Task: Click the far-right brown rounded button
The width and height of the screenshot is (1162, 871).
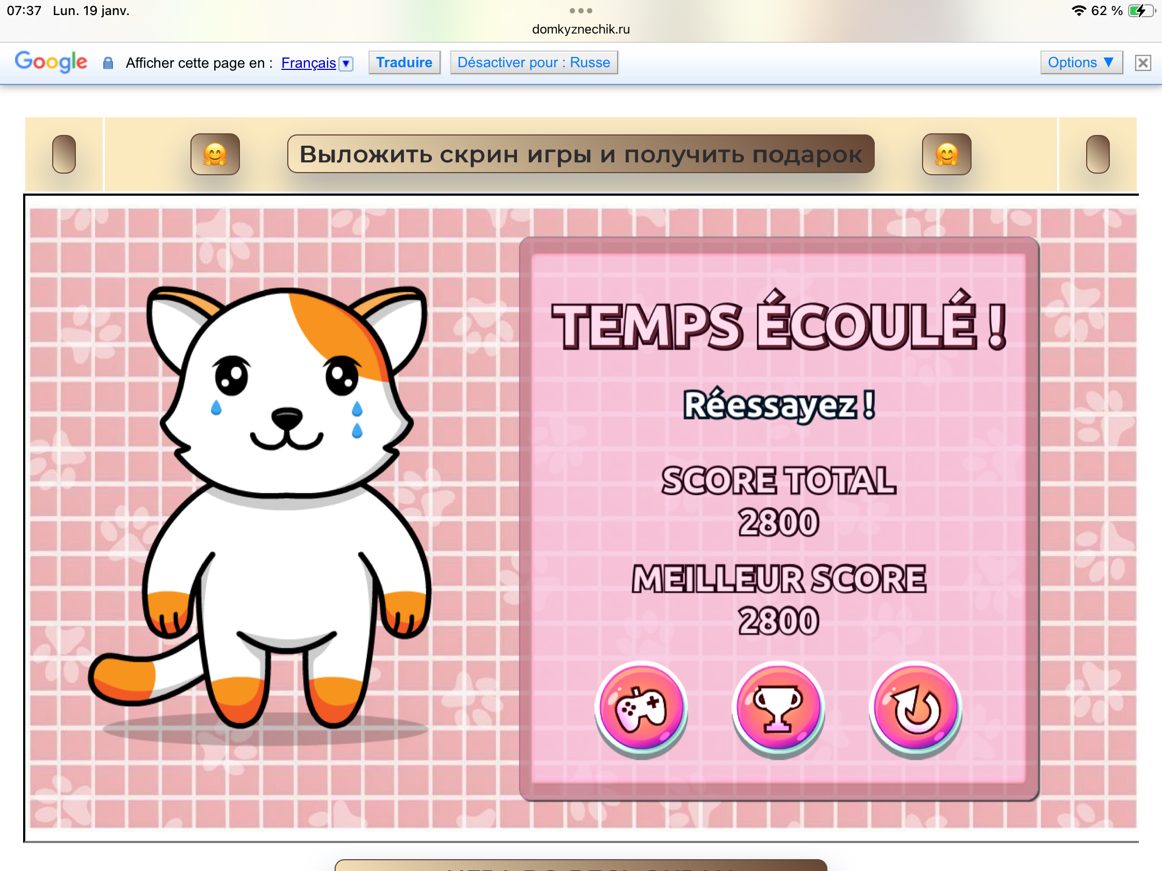Action: pos(1097,154)
